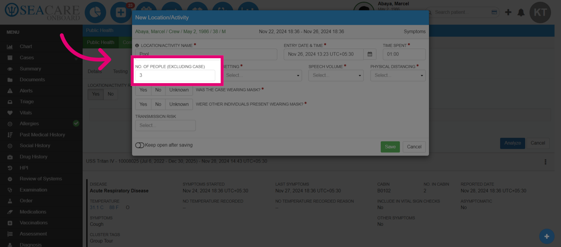
Task: Open the Speech Volume dropdown
Action: tap(336, 75)
